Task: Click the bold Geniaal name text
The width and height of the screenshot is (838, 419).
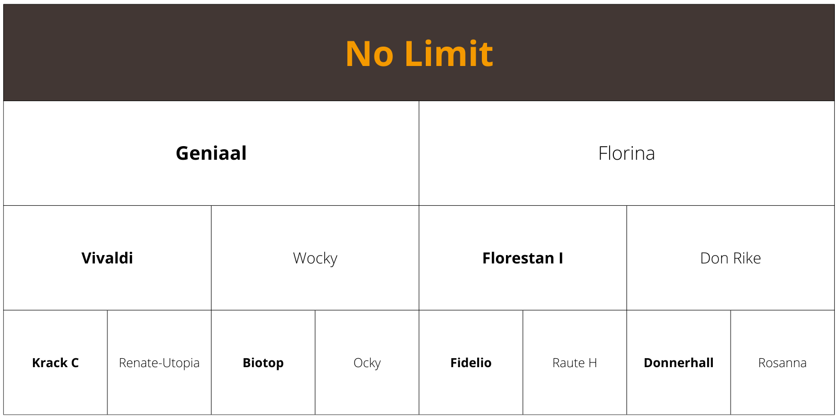Action: [x=211, y=153]
